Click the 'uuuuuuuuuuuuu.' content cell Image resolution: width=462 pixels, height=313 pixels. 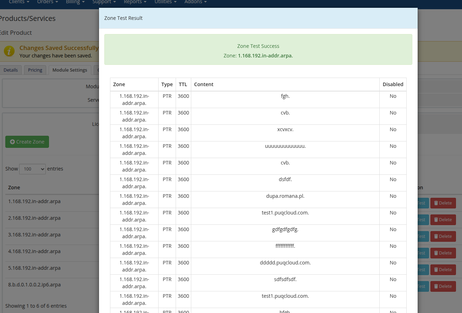285,150
